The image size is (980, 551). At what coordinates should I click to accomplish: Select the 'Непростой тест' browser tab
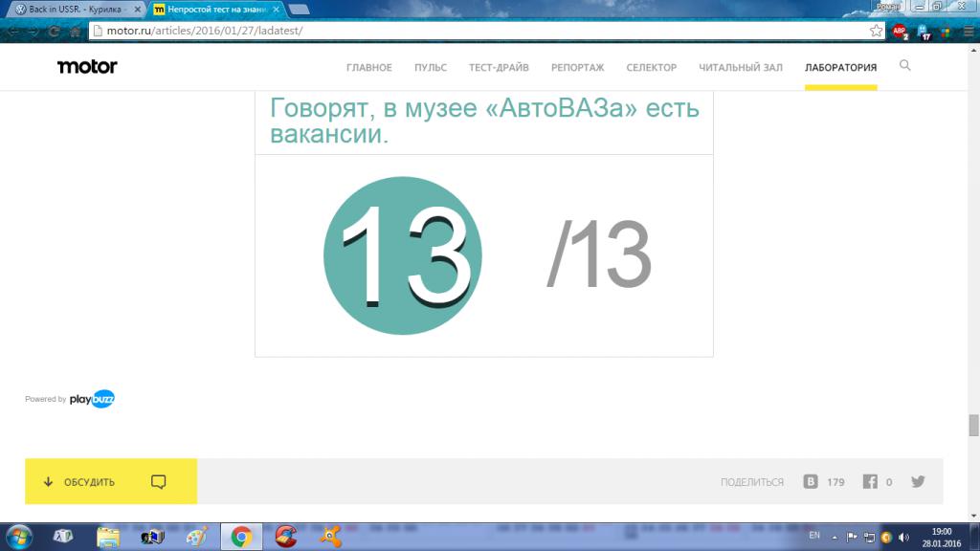pyautogui.click(x=216, y=10)
